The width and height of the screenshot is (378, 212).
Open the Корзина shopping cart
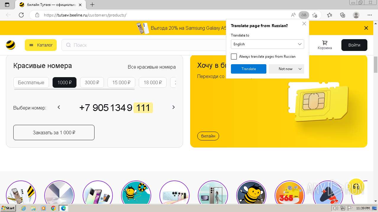click(325, 45)
